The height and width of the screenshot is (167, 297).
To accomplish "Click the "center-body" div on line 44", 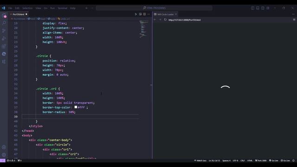I will (51, 140).
